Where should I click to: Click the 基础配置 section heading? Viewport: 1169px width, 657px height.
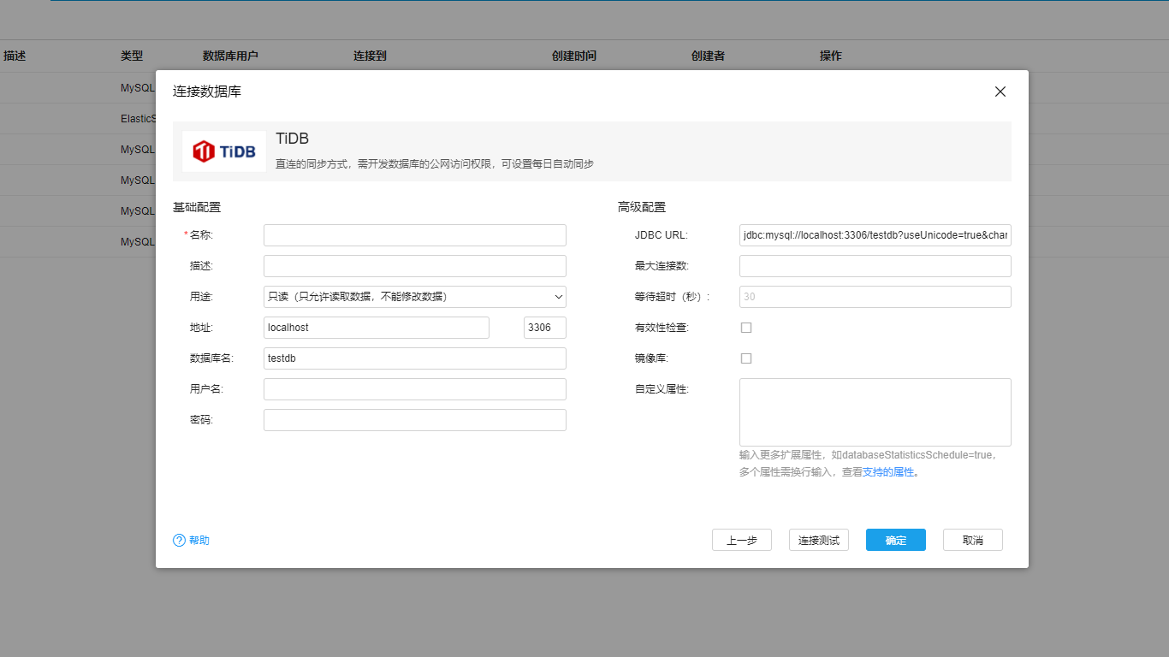coord(197,207)
